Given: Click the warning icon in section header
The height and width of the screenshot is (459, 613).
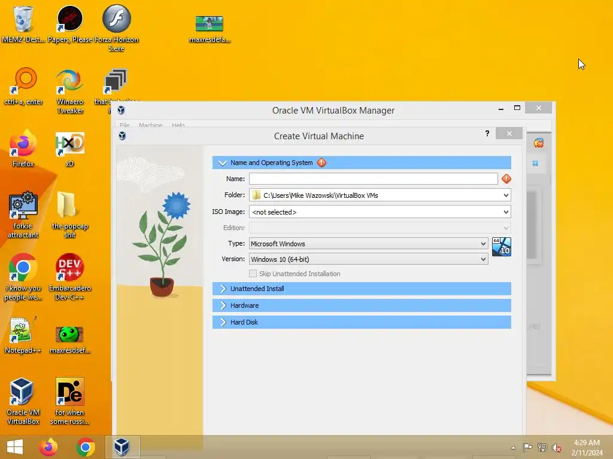Looking at the screenshot, I should pyautogui.click(x=321, y=163).
